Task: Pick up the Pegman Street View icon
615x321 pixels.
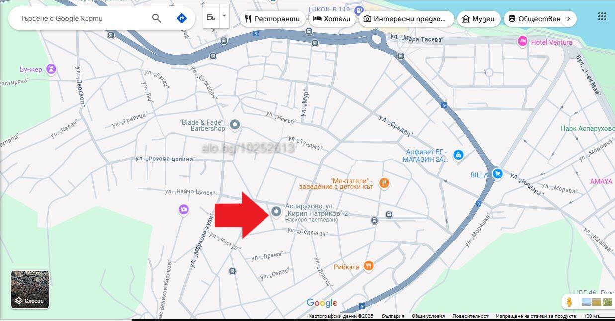Action: click(569, 302)
